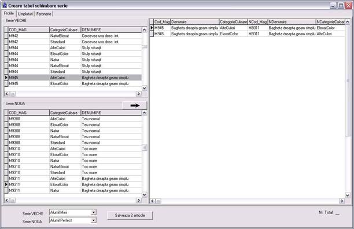Click left arrow of Serie NOUA horizontal scrollbar
This screenshot has height=229, width=354.
7,200
